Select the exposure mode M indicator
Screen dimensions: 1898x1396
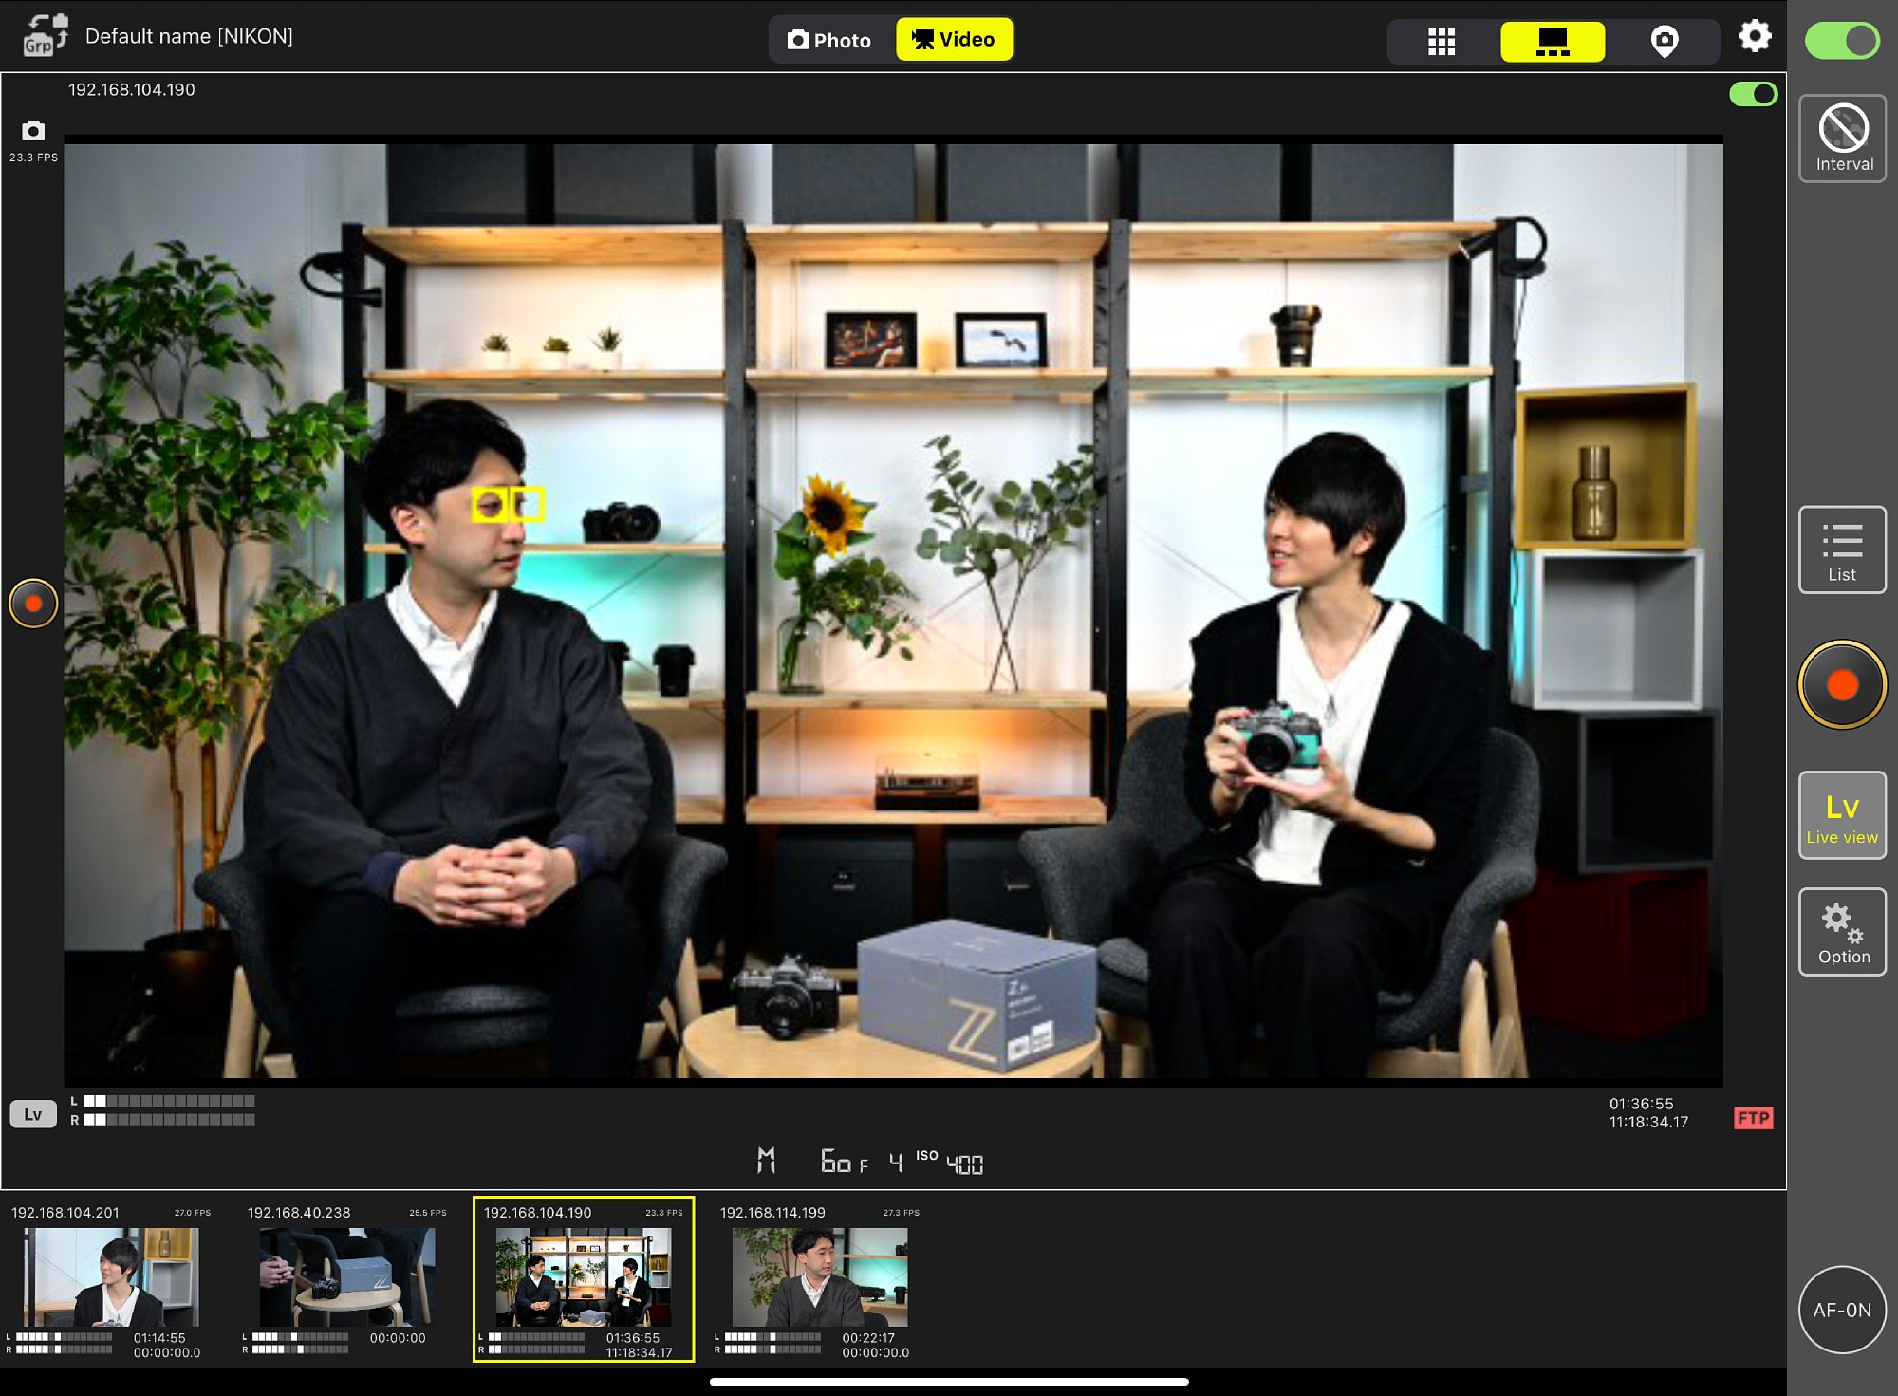click(x=766, y=1160)
